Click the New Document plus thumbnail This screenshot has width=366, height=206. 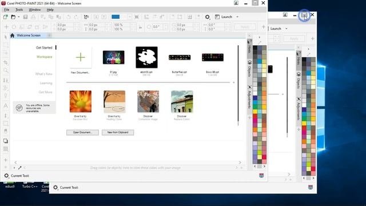pyautogui.click(x=80, y=57)
